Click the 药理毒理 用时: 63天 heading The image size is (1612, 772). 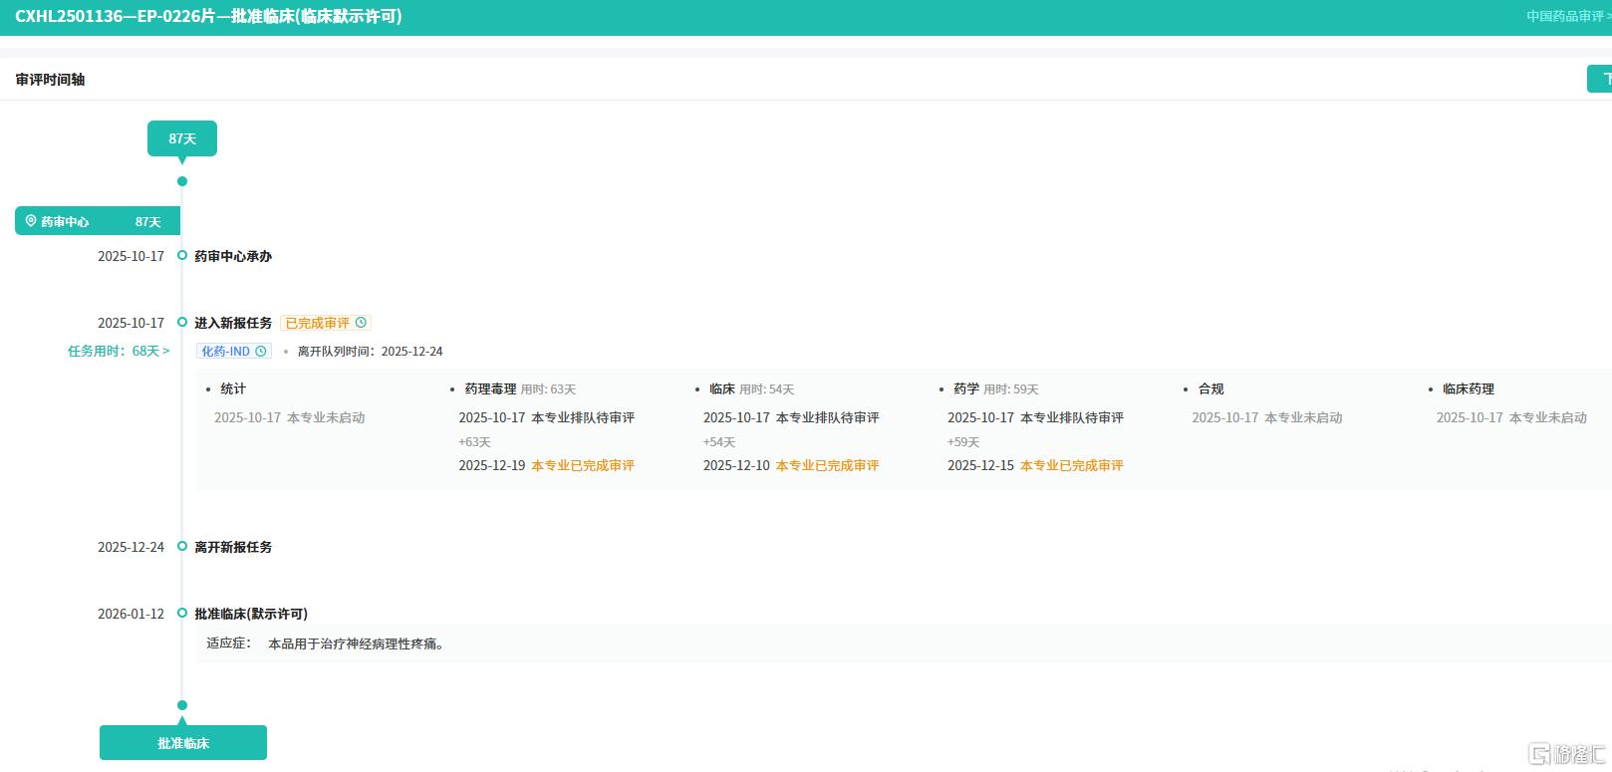520,389
